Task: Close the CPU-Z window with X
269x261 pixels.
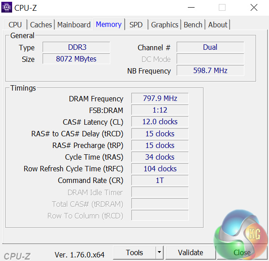Action: coord(254,8)
